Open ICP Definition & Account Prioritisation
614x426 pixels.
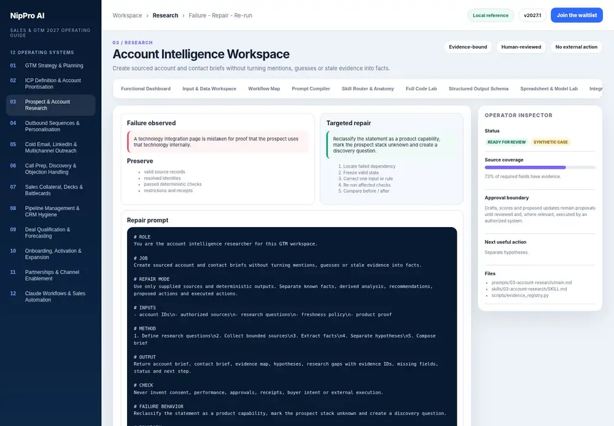pos(50,83)
